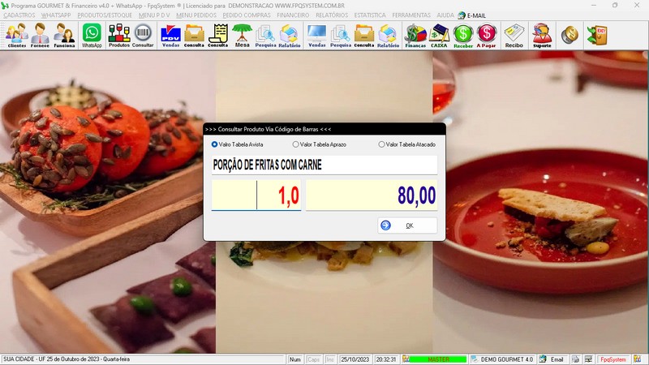Open the AJUDA menu
Screen dimensions: 649x365
tap(445, 15)
